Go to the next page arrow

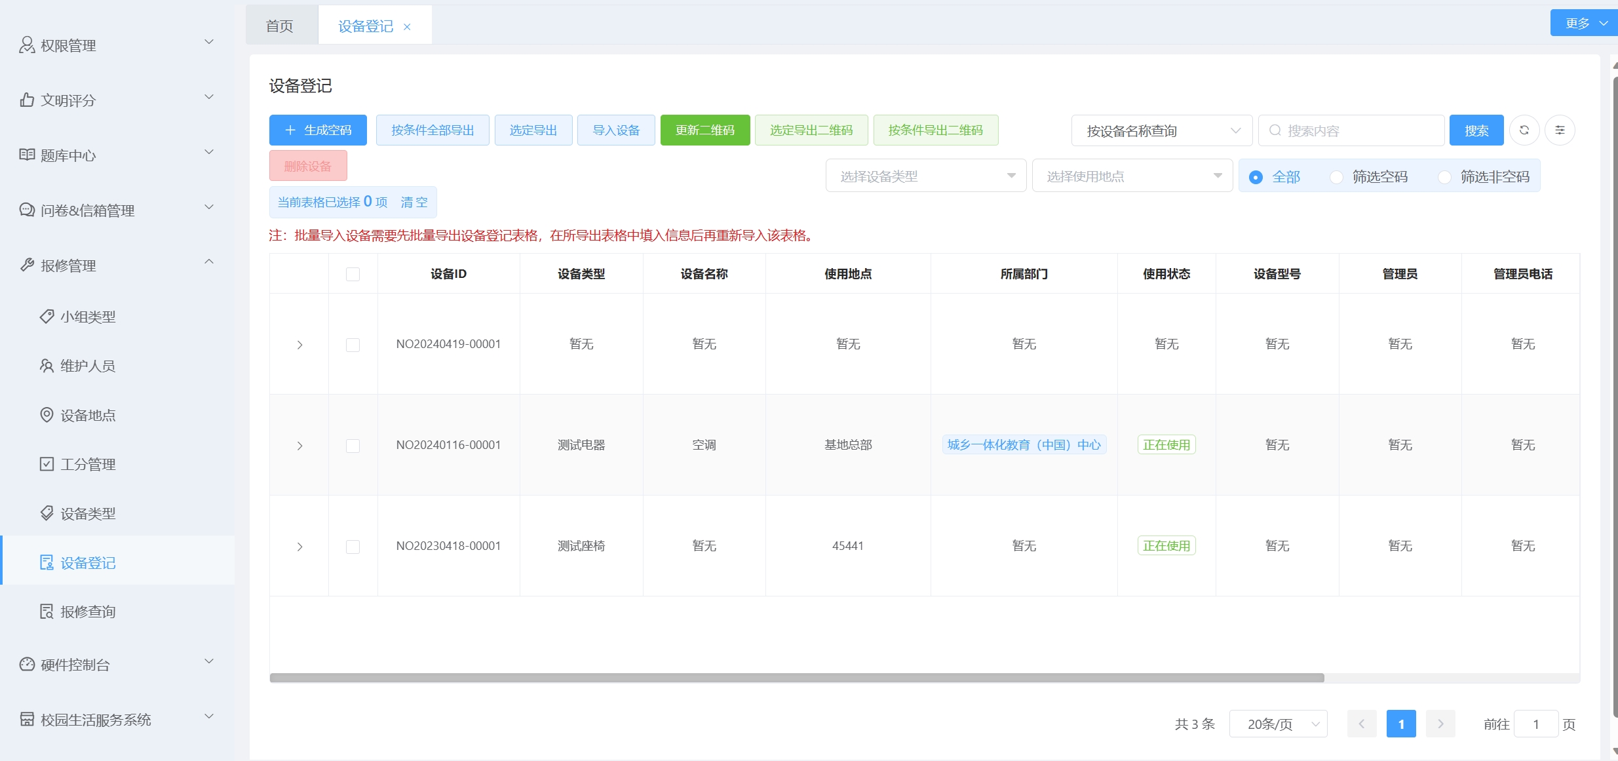click(x=1440, y=724)
